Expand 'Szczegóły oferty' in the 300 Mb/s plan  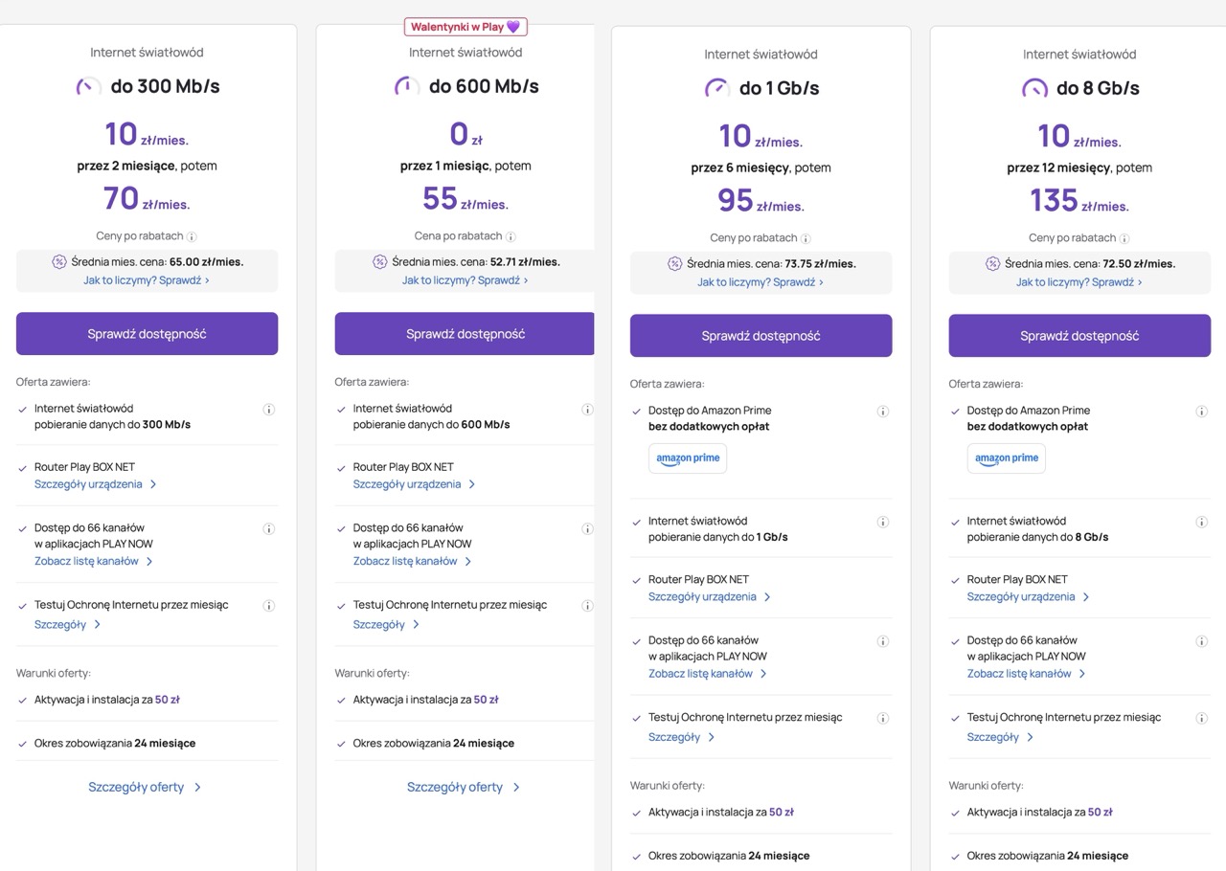145,787
